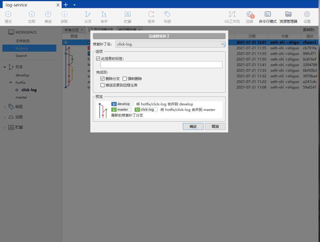Click the WORKSPACE monitor icon in sidebar
The image size is (320, 242).
click(11, 32)
